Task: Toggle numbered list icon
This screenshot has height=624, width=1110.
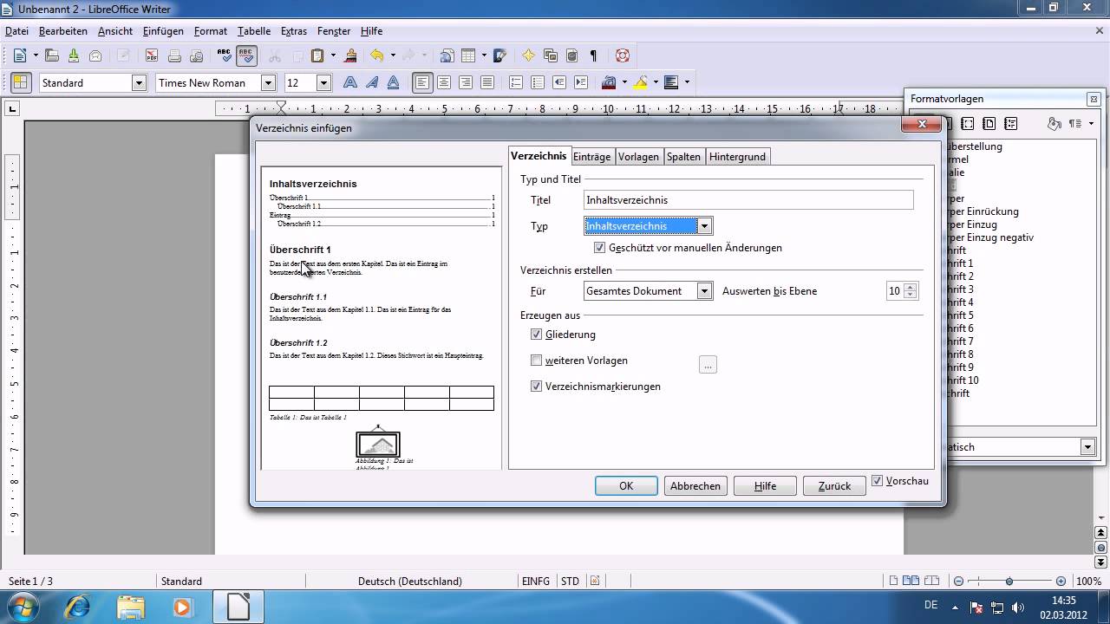Action: (x=516, y=82)
